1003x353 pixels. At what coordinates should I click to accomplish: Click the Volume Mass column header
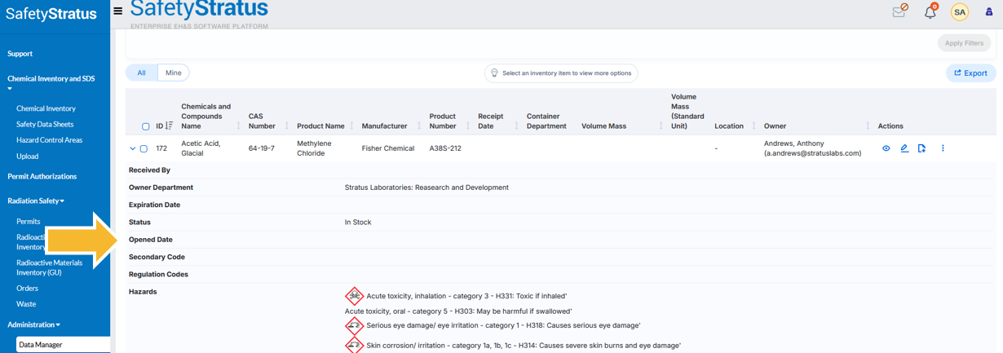click(x=603, y=126)
